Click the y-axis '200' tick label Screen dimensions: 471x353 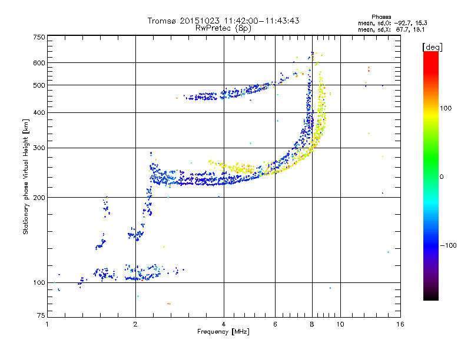[x=39, y=198]
